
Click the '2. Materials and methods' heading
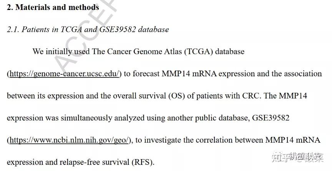tap(53, 7)
